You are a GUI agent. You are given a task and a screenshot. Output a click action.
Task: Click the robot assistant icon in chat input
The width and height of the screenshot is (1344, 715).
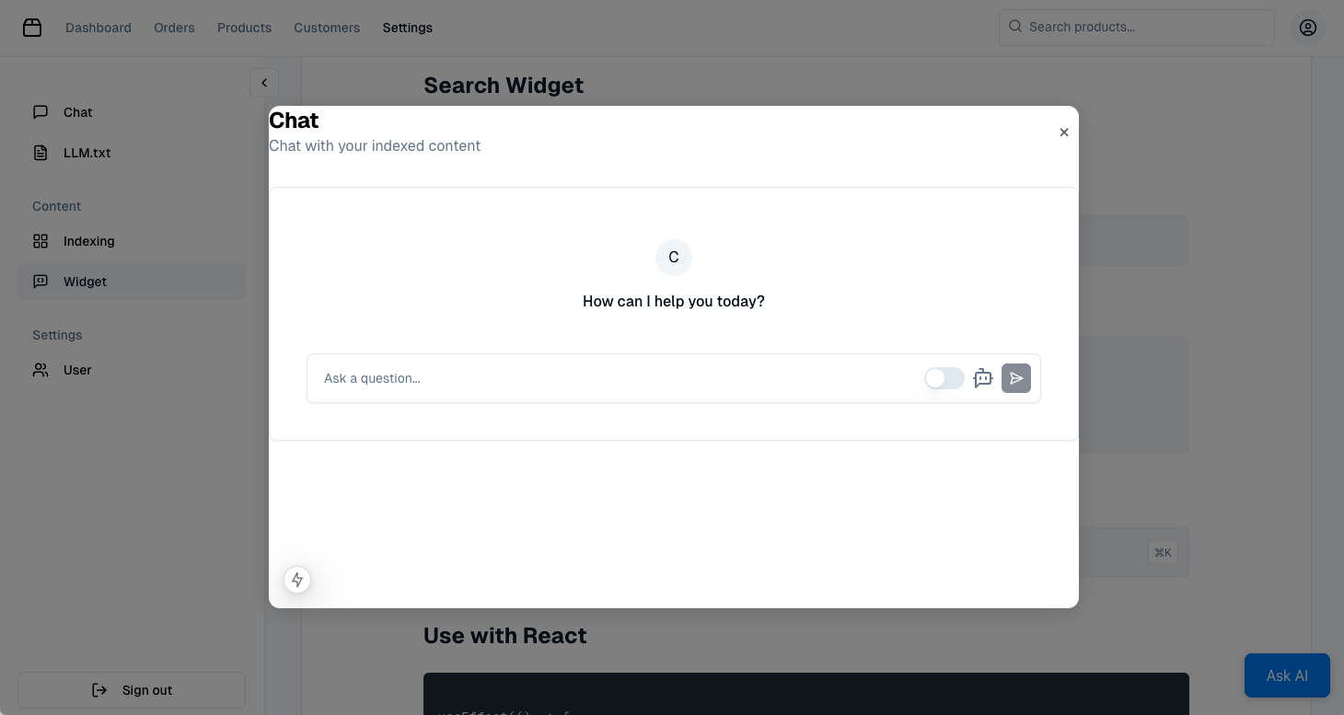(x=983, y=378)
